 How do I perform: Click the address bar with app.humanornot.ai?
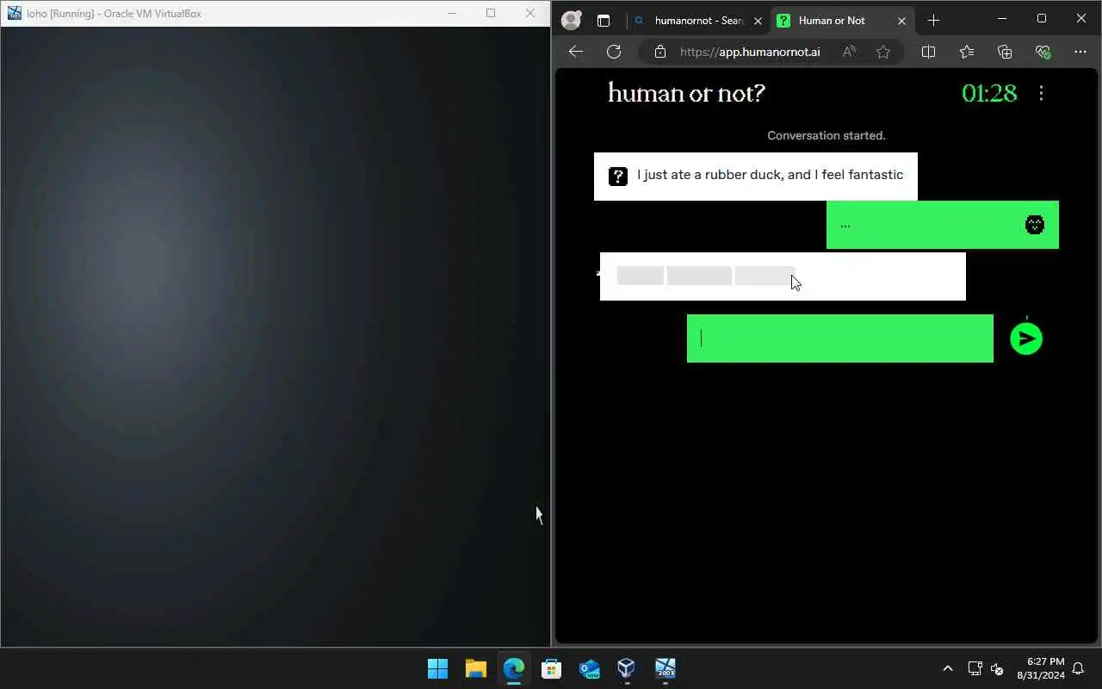point(750,52)
